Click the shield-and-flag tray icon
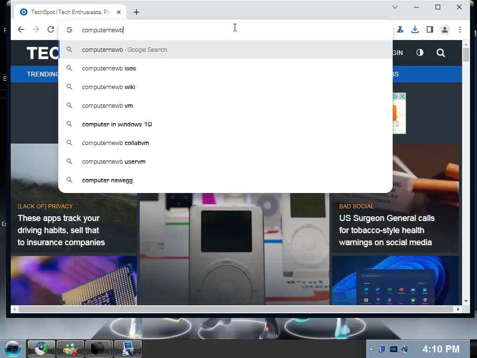 [x=382, y=349]
